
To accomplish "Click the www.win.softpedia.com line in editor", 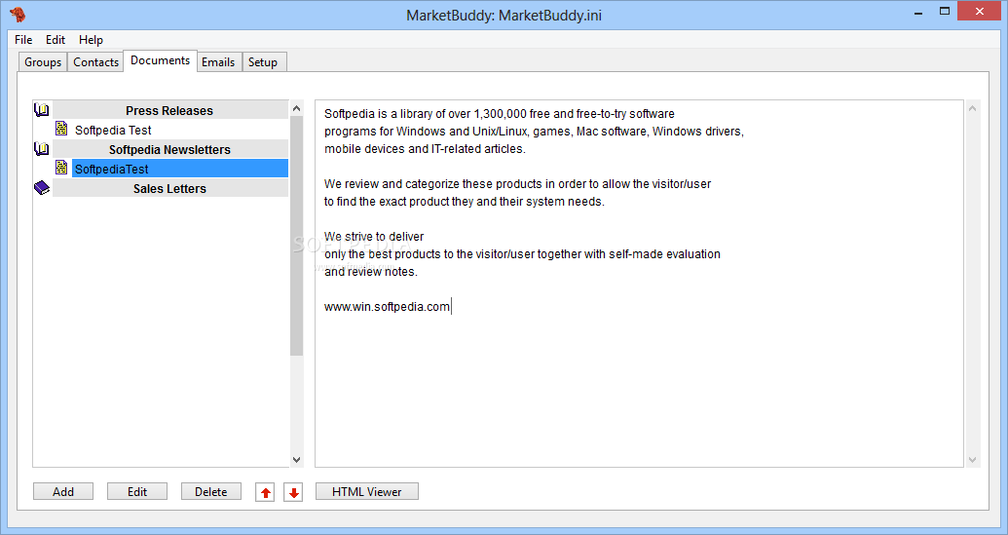I will (387, 307).
